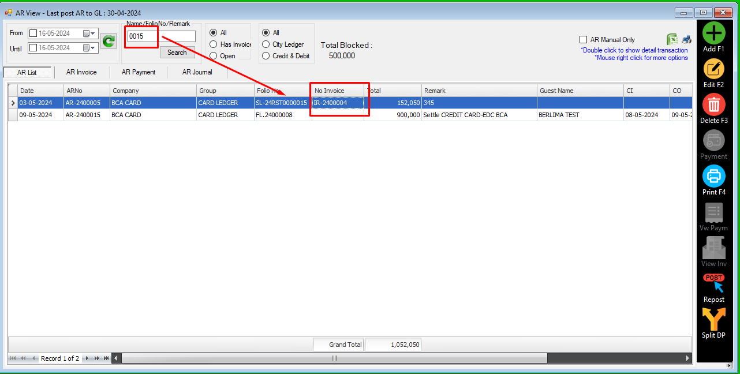
Task: Go to next record navigator arrow
Action: point(87,358)
